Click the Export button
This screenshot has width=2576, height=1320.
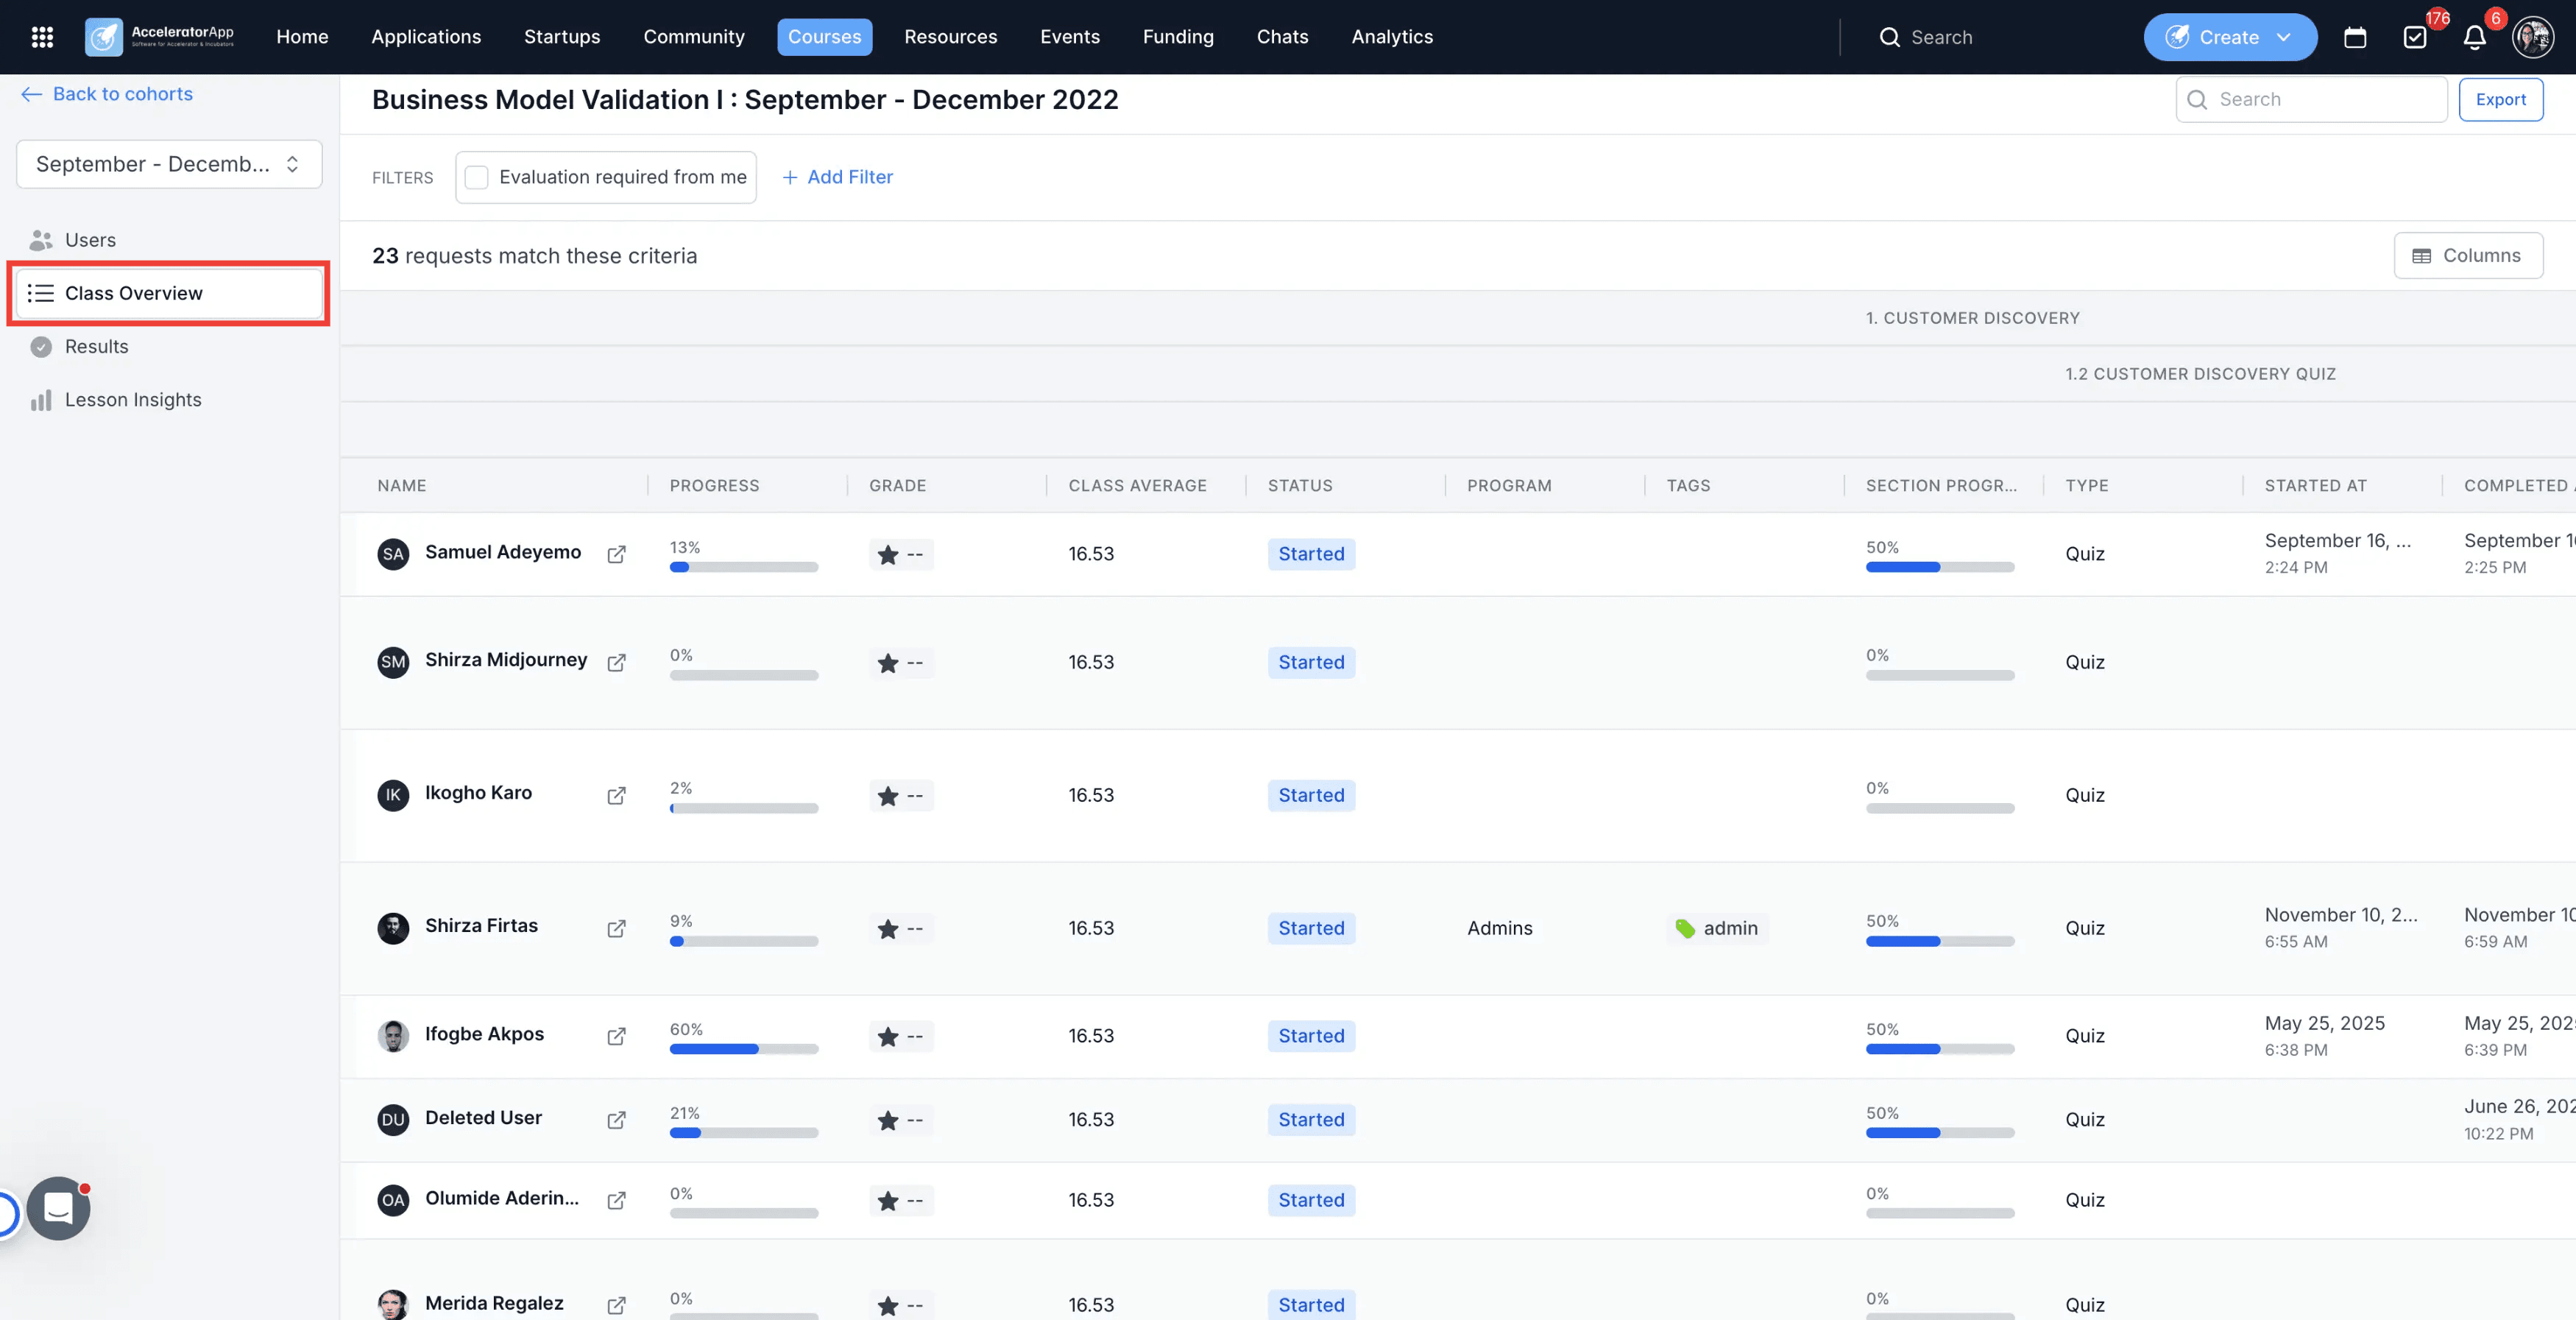point(2501,99)
